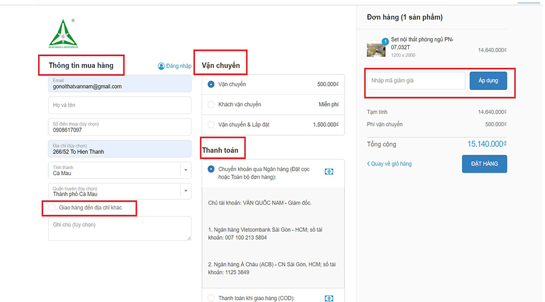Focus the Nhập mã giảm giá field
The image size is (545, 302).
[x=415, y=80]
